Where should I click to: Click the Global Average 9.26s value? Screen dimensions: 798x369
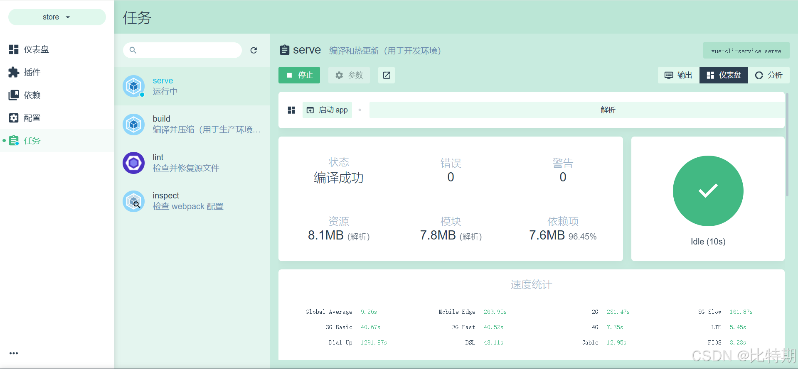coord(369,312)
